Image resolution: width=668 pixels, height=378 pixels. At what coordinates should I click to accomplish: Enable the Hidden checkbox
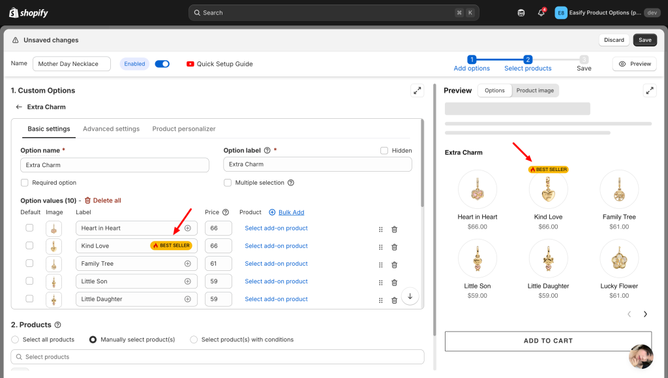384,151
